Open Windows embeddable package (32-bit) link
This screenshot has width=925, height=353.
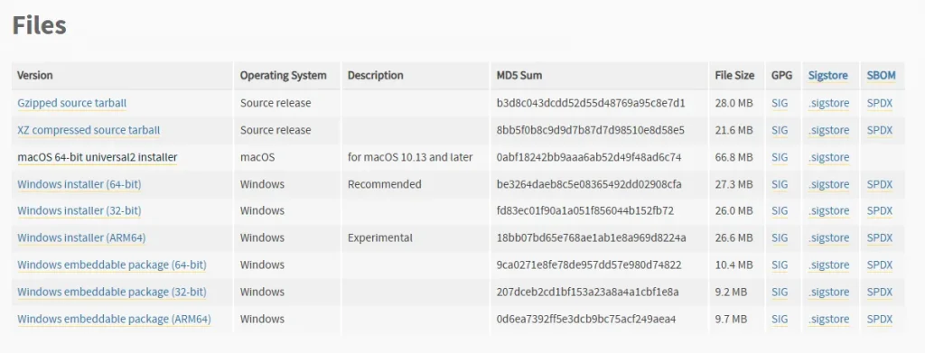pos(111,292)
